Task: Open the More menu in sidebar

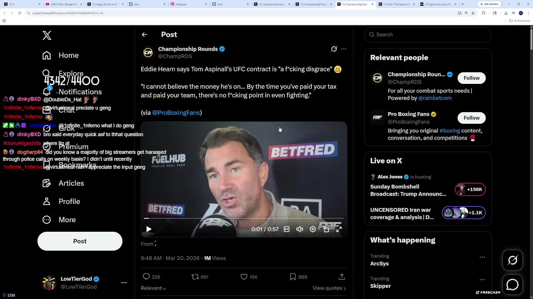Action: 59,220
